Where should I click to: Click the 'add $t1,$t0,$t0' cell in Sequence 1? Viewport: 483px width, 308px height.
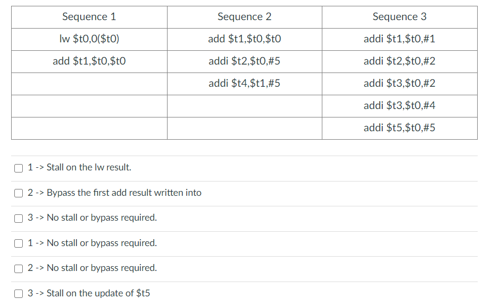[x=89, y=61]
